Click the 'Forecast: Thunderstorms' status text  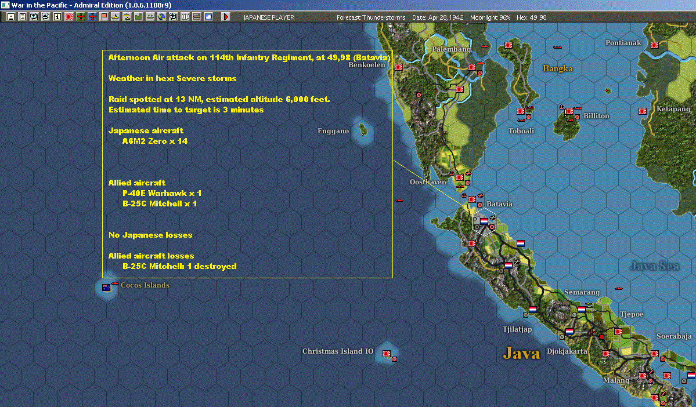[371, 17]
